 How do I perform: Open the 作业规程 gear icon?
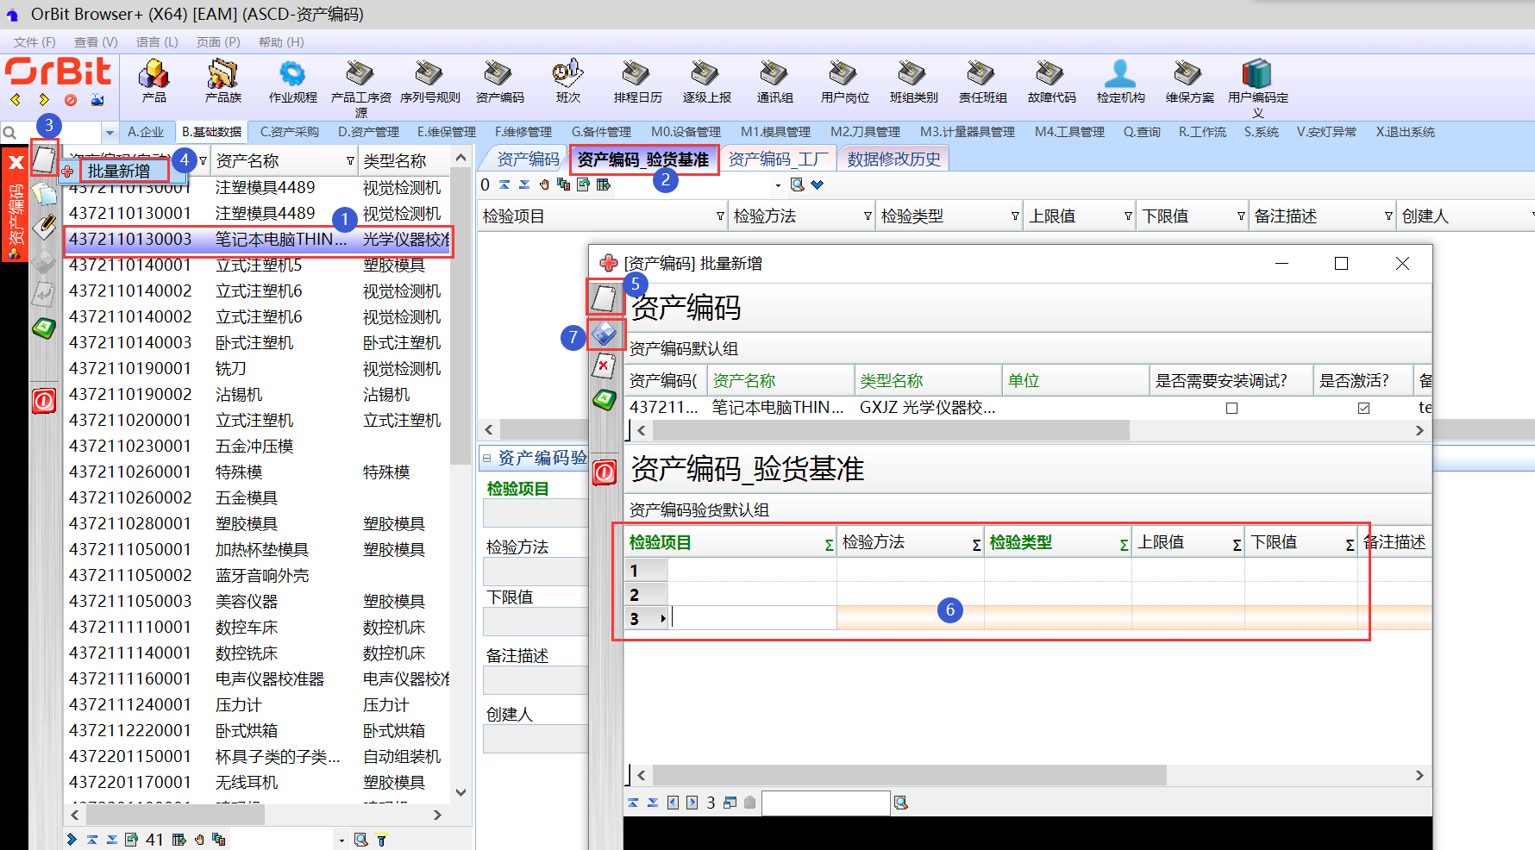[x=292, y=74]
